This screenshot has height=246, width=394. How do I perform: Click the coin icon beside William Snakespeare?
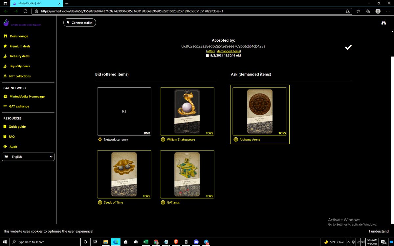(x=163, y=139)
